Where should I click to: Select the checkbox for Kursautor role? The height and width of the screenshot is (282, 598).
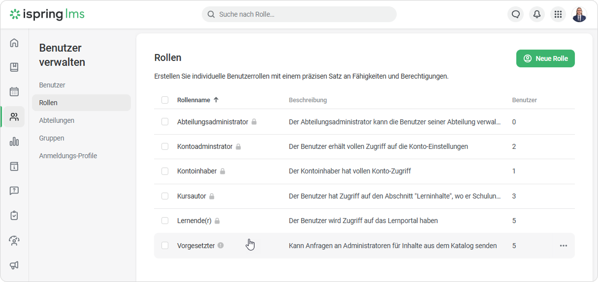point(165,196)
